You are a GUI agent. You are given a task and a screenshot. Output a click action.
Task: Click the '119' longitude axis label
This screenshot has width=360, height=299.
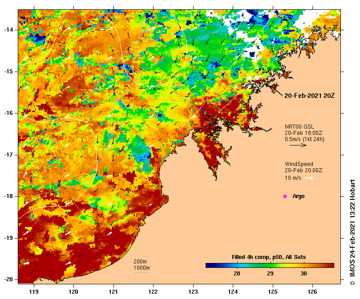tap(34, 292)
